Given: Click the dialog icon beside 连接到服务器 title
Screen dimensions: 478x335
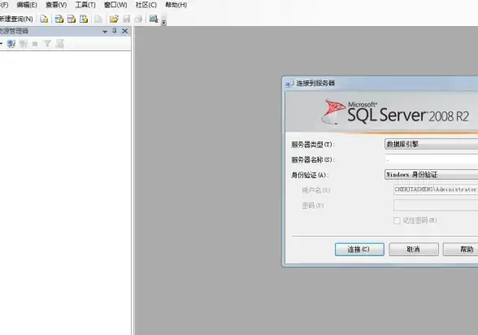Looking at the screenshot, I should (x=289, y=84).
